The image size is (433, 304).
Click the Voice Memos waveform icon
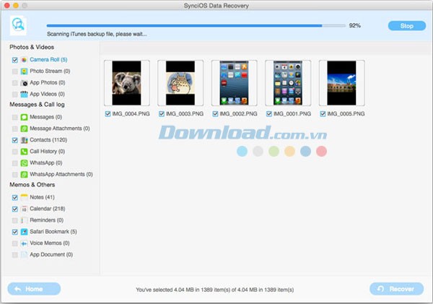pos(25,243)
